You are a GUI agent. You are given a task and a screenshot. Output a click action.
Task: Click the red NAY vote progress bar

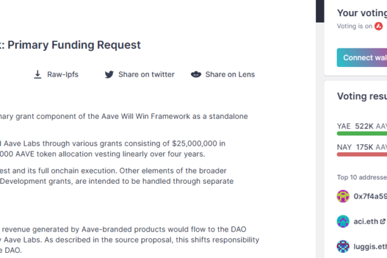pos(361,154)
